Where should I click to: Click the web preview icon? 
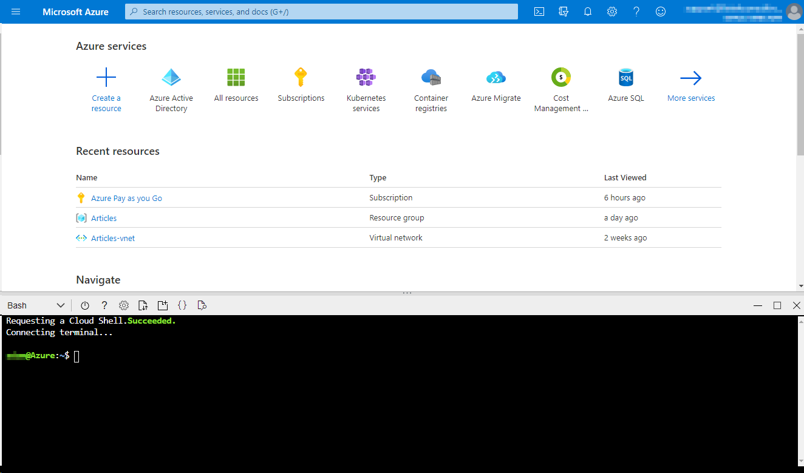click(x=202, y=305)
